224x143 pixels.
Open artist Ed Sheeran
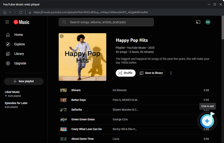pyautogui.click(x=120, y=90)
